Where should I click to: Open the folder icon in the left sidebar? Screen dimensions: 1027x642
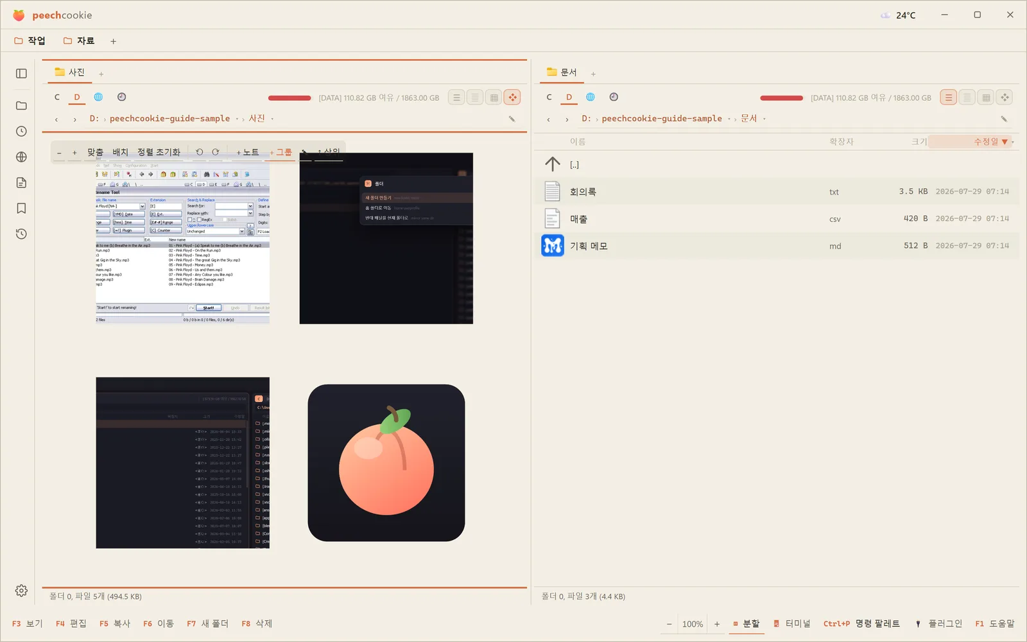click(21, 105)
